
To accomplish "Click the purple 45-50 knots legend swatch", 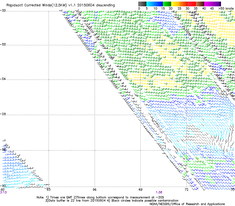I will coord(217,4).
